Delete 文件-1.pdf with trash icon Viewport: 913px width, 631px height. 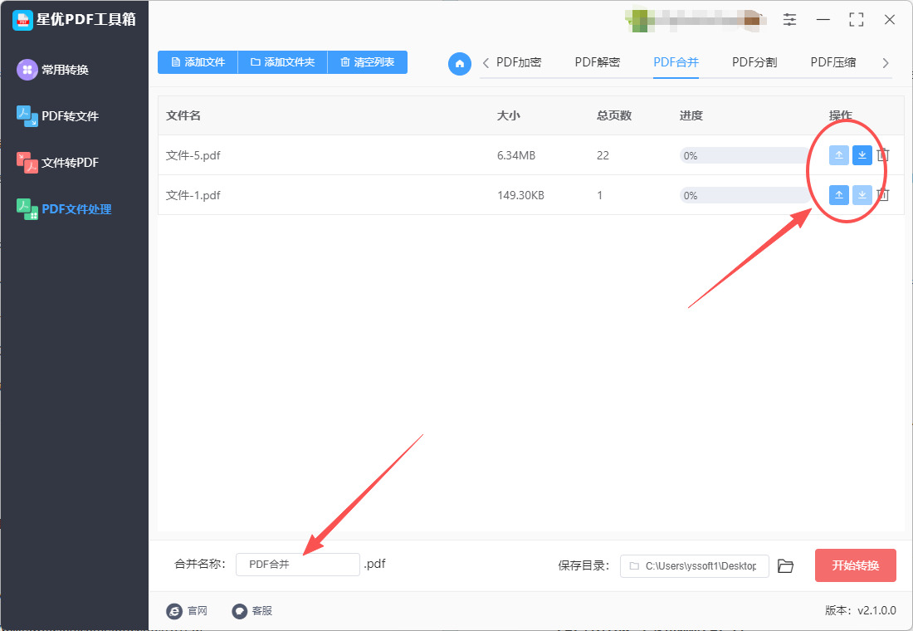[x=883, y=195]
